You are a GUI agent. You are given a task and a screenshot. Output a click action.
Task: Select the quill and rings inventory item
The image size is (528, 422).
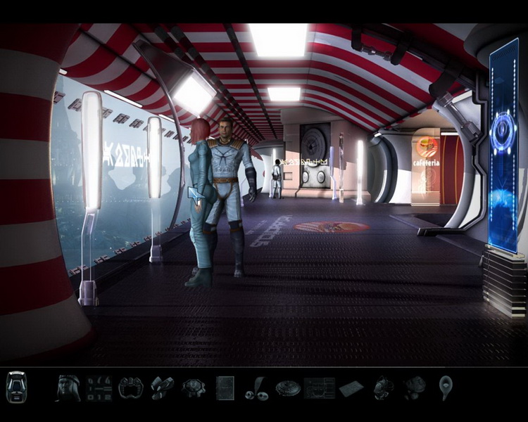[256, 388]
